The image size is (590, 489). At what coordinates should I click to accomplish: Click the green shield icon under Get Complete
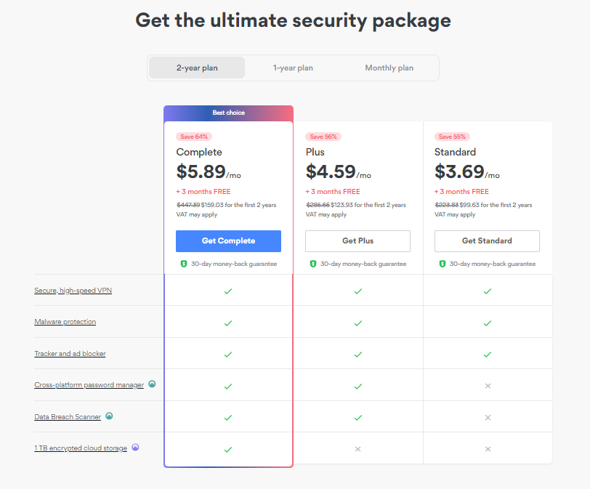tap(184, 264)
